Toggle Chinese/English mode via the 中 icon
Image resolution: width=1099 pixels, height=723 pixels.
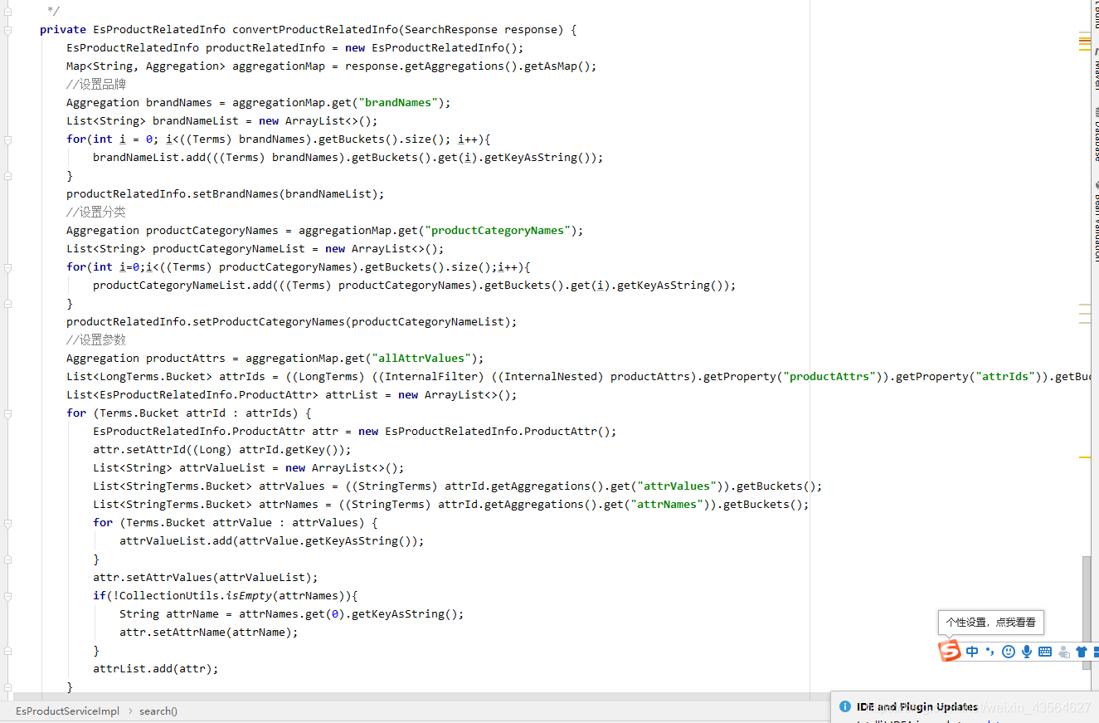[x=973, y=652]
